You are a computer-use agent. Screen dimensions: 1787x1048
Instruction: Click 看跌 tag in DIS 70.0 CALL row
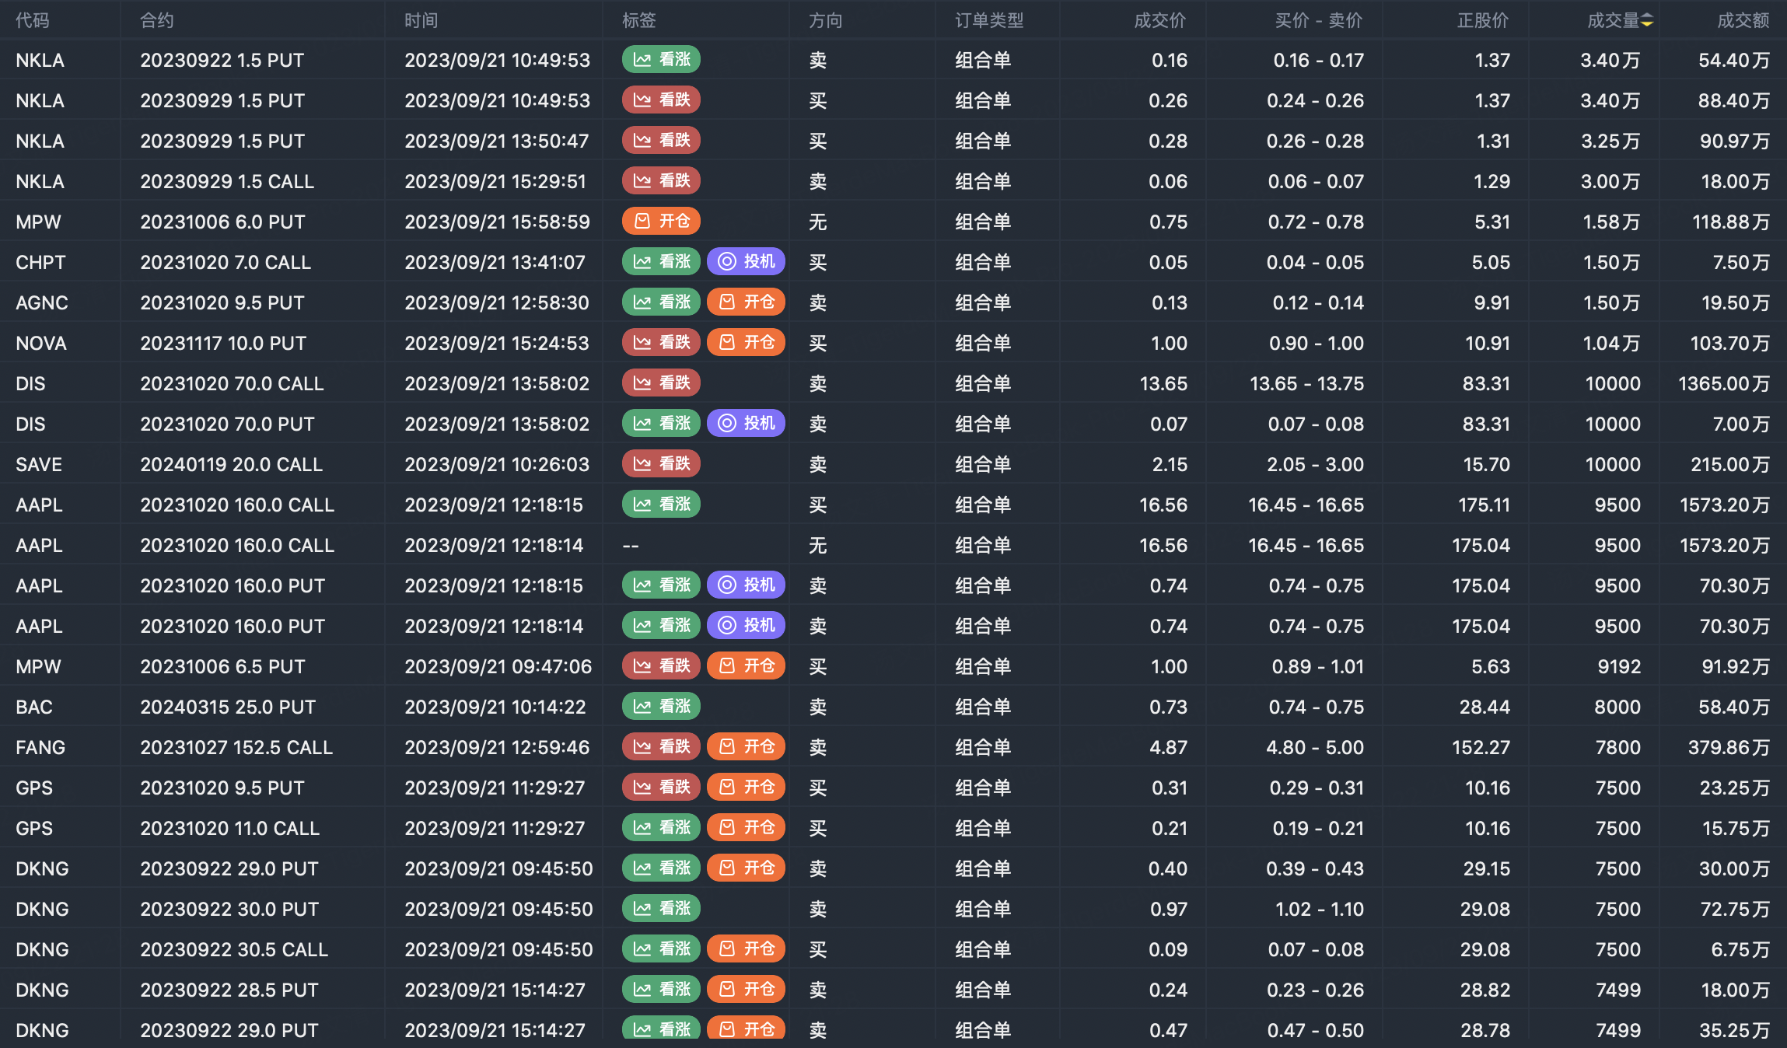661,383
